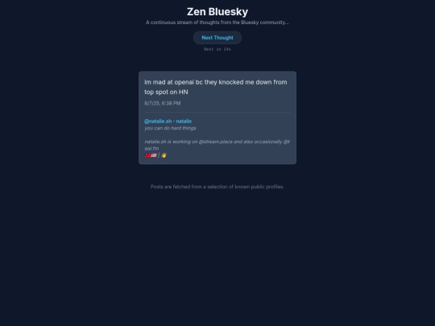Click the Next Thought button
Viewport: 435px width, 326px height.
tap(217, 38)
